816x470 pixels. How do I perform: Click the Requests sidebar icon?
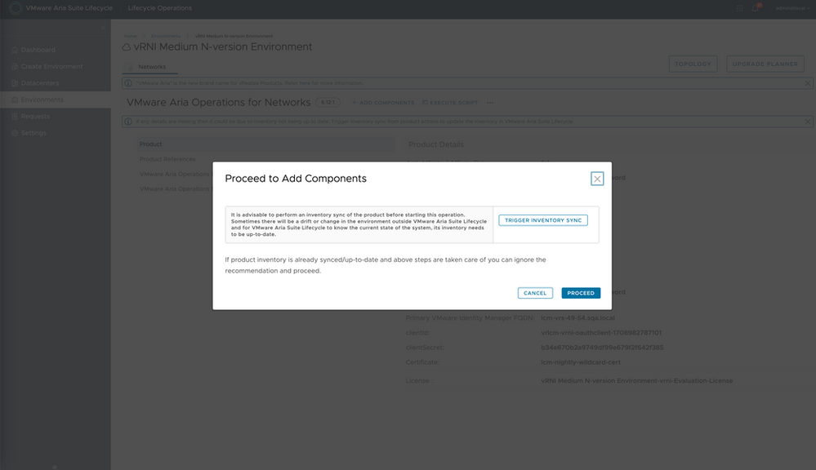pos(15,117)
